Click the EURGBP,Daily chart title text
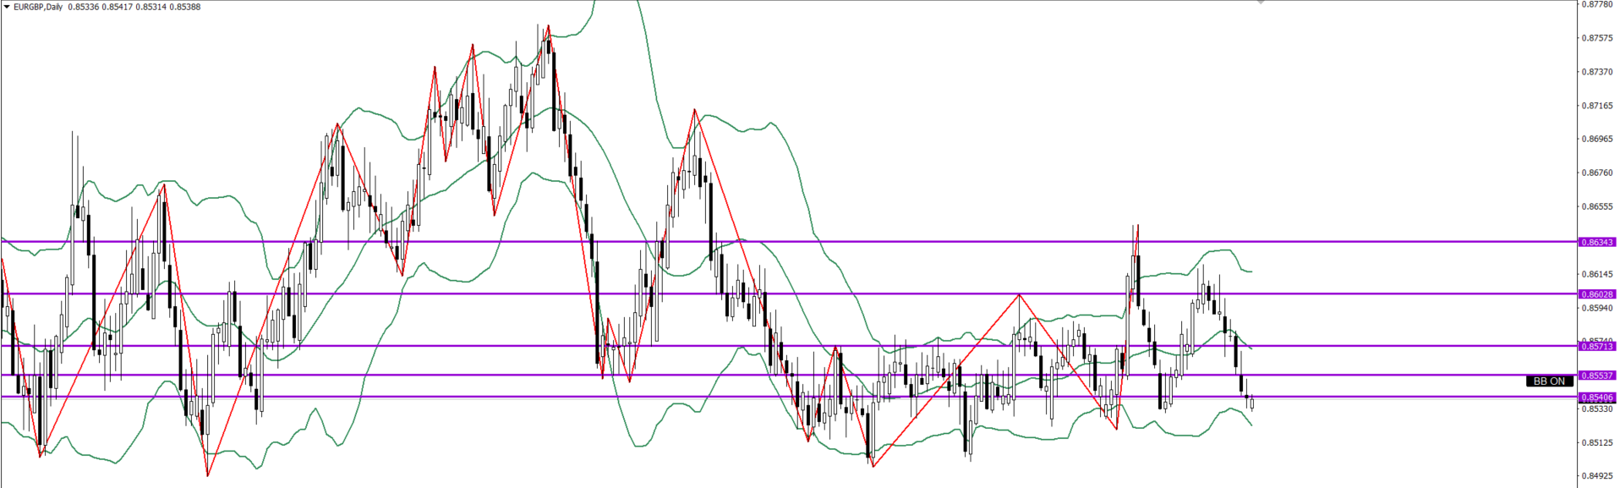This screenshot has width=1620, height=488. (x=38, y=7)
